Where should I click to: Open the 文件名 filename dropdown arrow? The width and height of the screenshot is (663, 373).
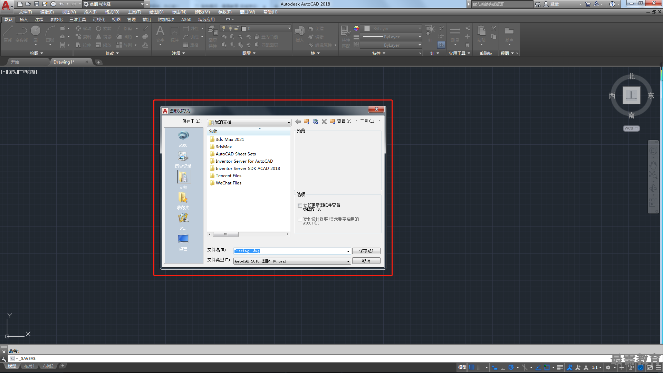click(x=348, y=251)
